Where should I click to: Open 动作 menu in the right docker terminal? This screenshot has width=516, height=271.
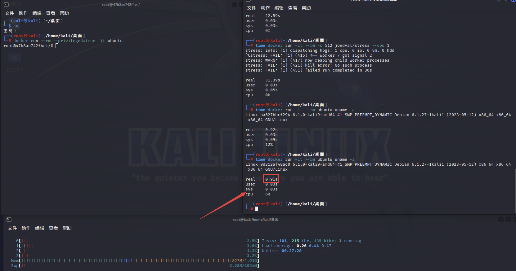[x=265, y=8]
